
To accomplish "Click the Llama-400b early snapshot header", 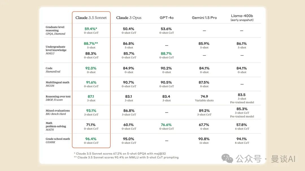I will click(242, 18).
